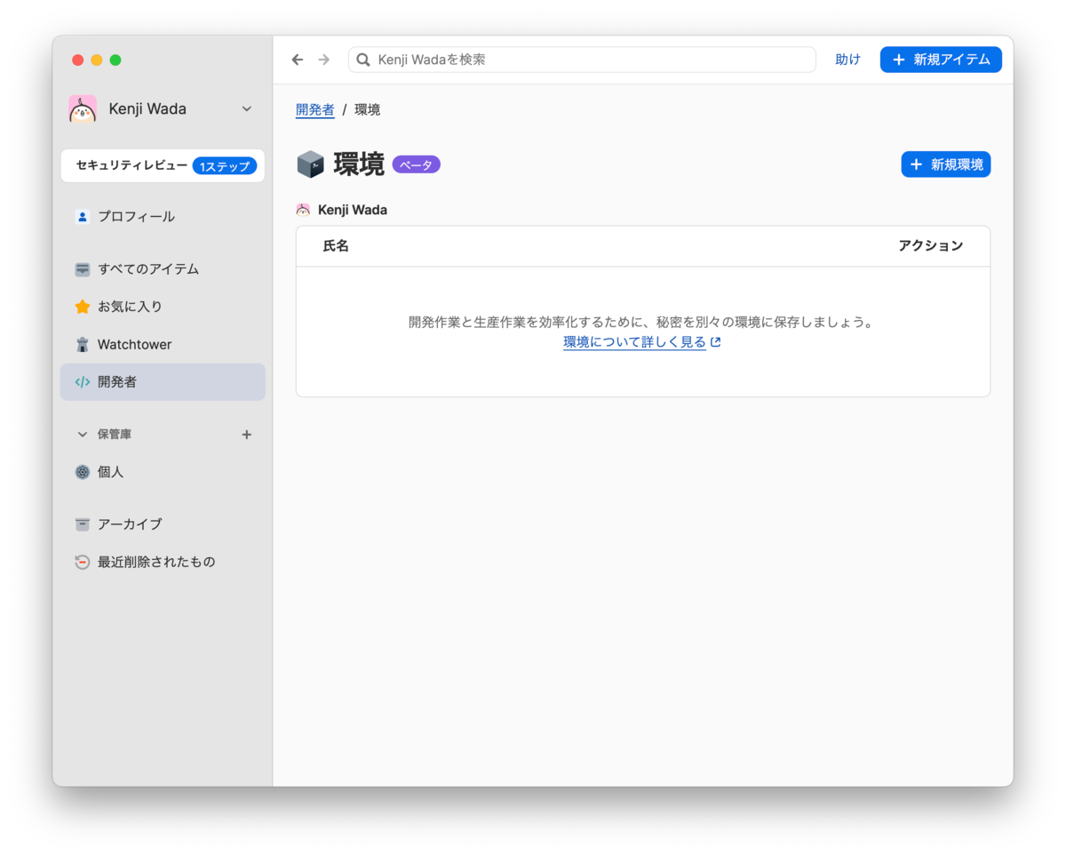
Task: Click the プロフィール person icon
Action: click(83, 216)
